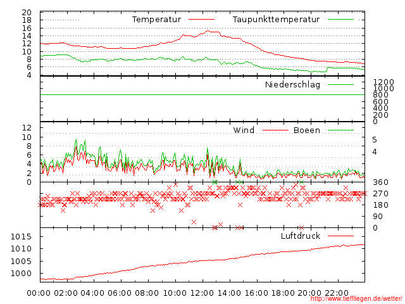Click the 600 precipitation axis value

pos(380,102)
